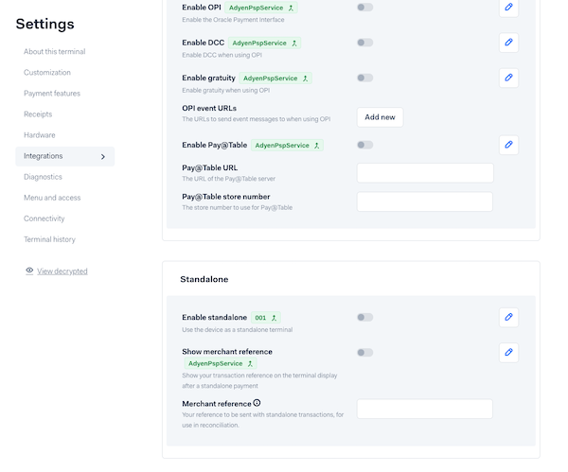This screenshot has height=472, width=568.
Task: Click inheritance icon in Enable DCC tag
Action: (294, 44)
